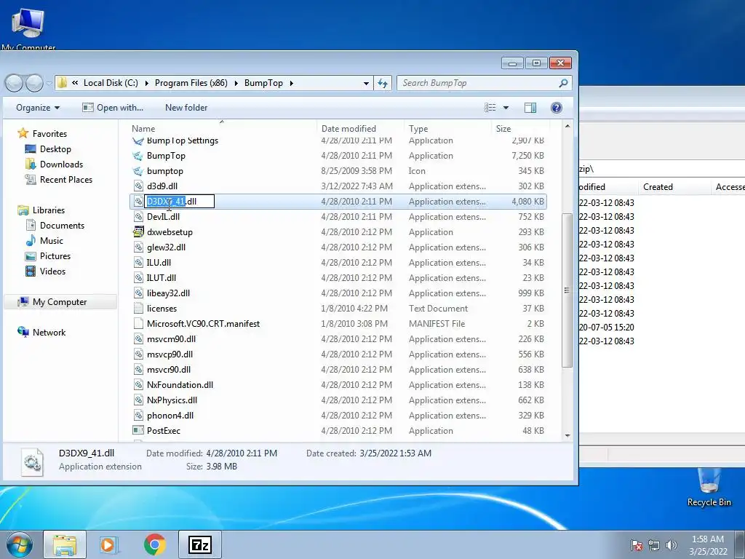The image size is (745, 559).
Task: Expand the arrow after Program Files (x86)
Action: (236, 83)
